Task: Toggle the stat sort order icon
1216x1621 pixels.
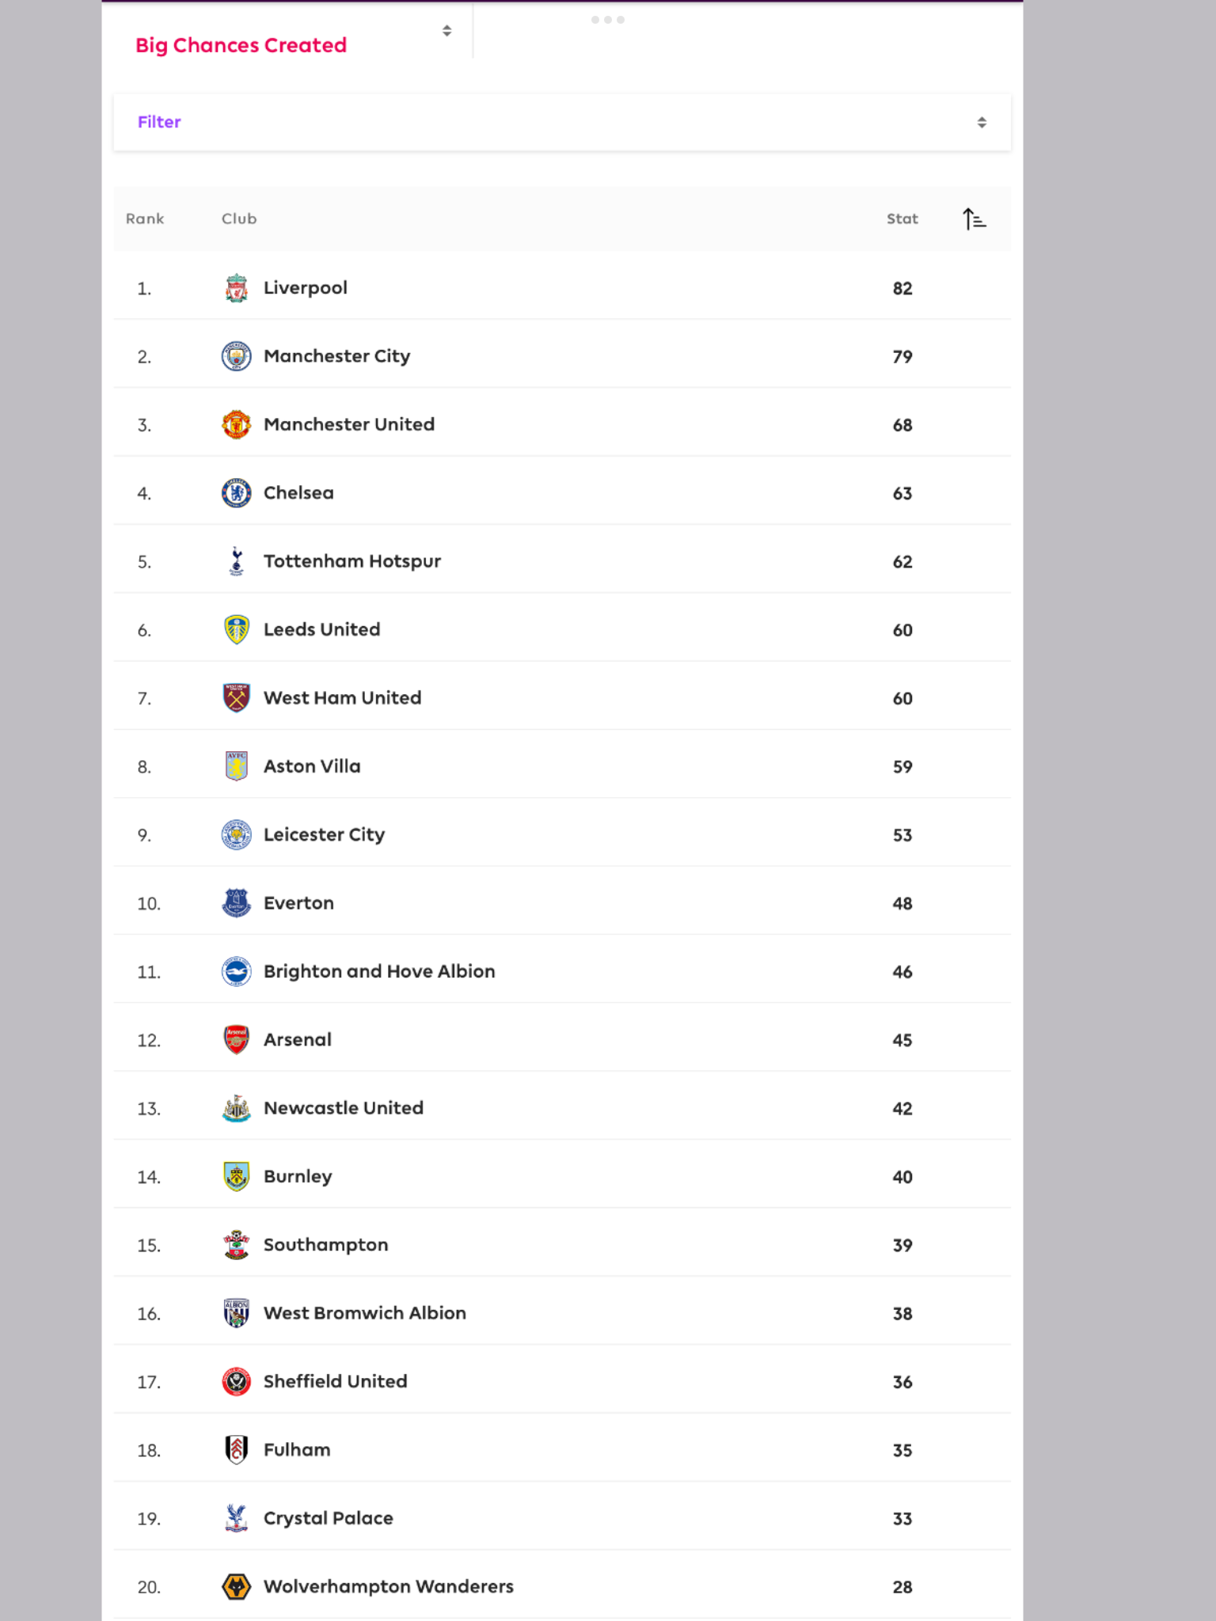Action: pos(975,219)
